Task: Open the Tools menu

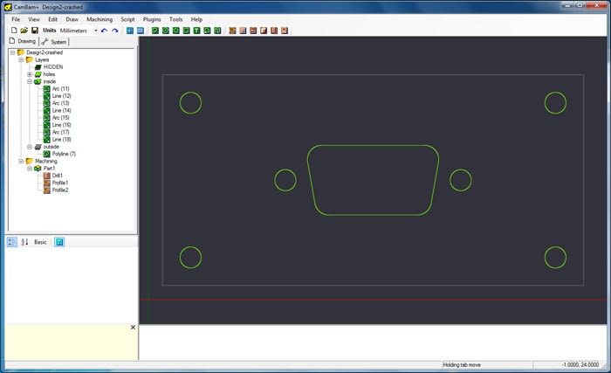Action: 175,19
